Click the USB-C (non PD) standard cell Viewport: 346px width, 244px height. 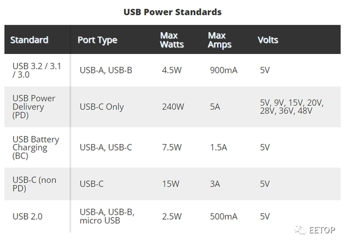34,184
